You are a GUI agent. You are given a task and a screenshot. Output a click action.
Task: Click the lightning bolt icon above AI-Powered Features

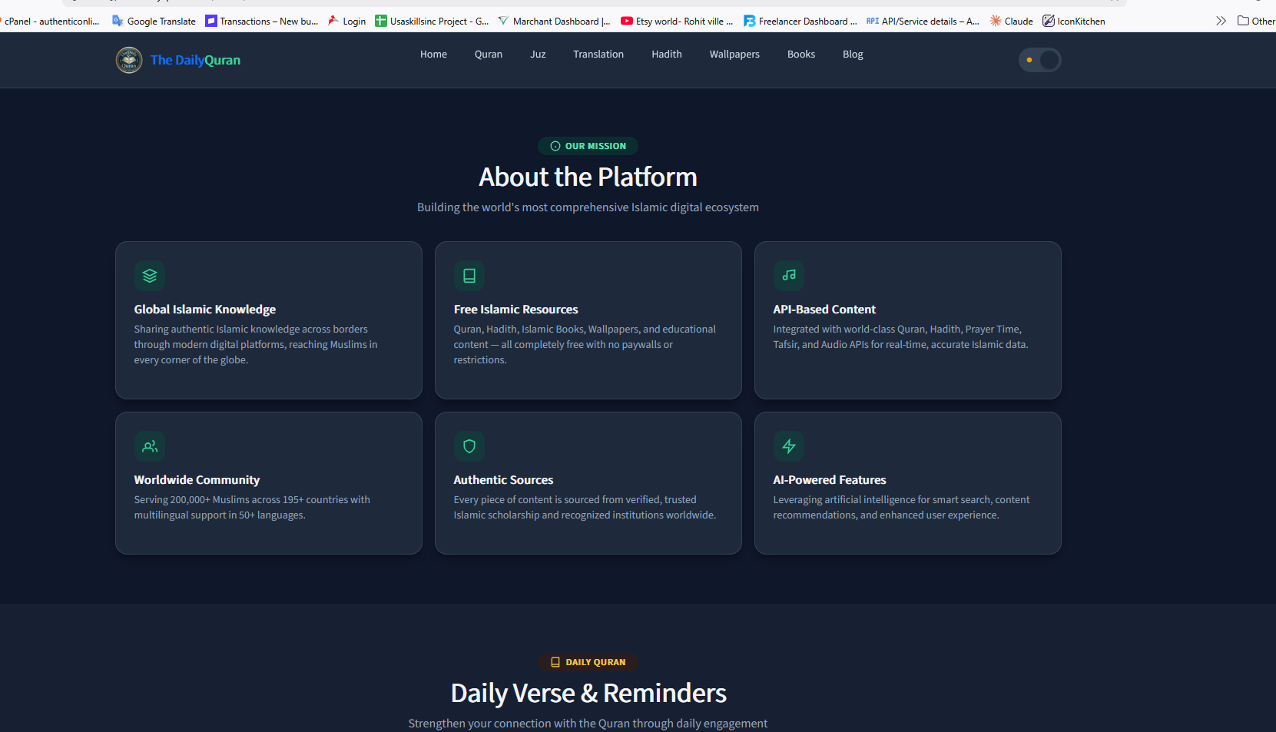coord(789,446)
